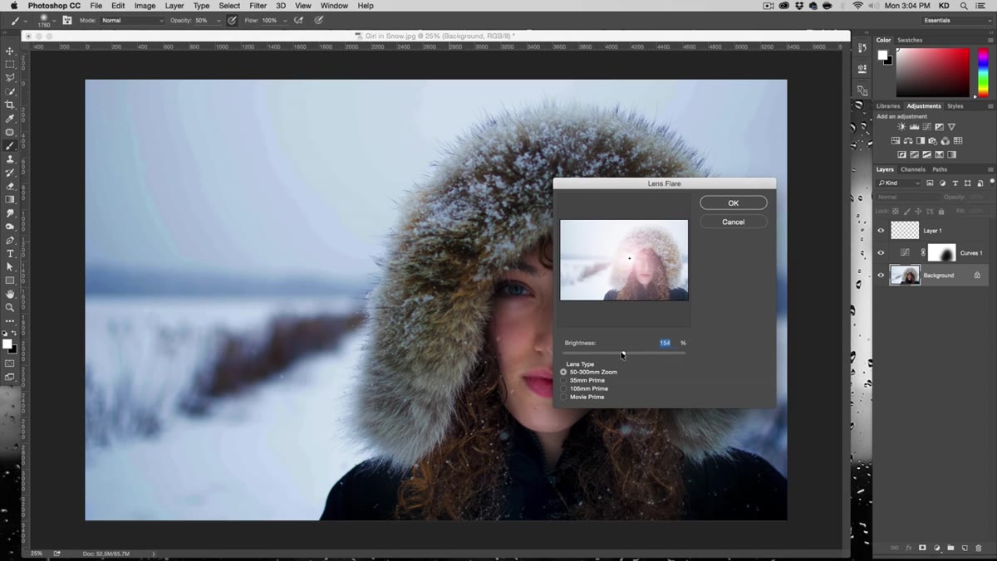Select the Move tool
Image resolution: width=997 pixels, height=561 pixels.
[10, 51]
